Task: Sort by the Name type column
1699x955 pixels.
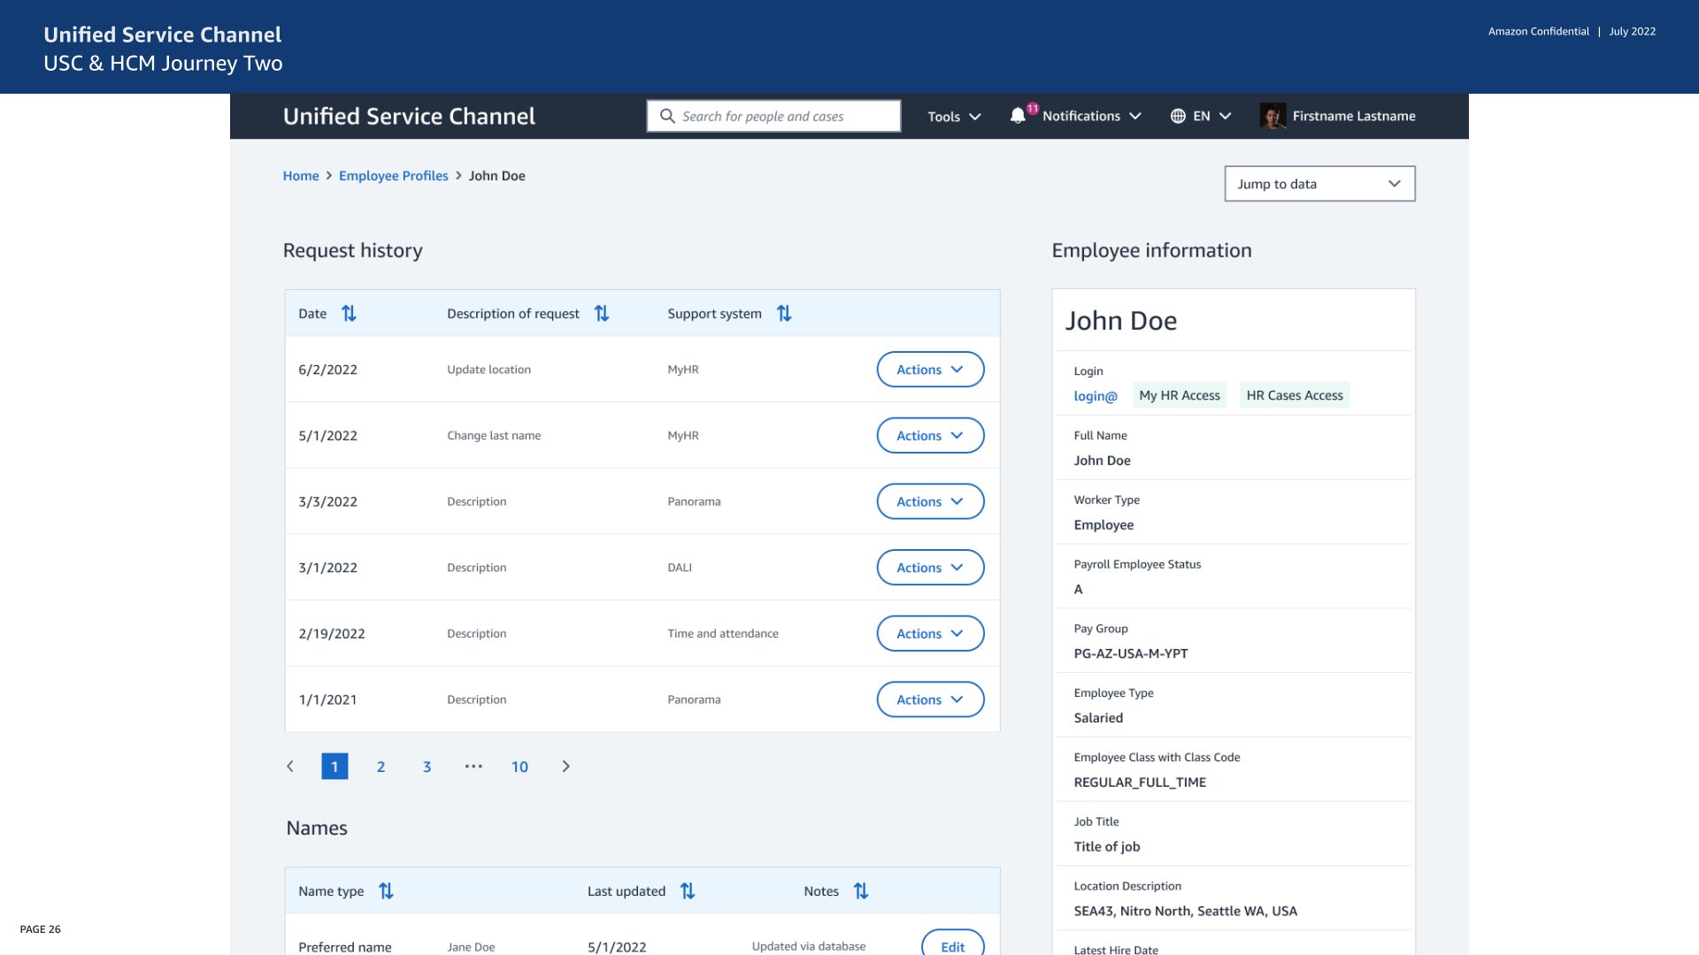Action: (386, 891)
